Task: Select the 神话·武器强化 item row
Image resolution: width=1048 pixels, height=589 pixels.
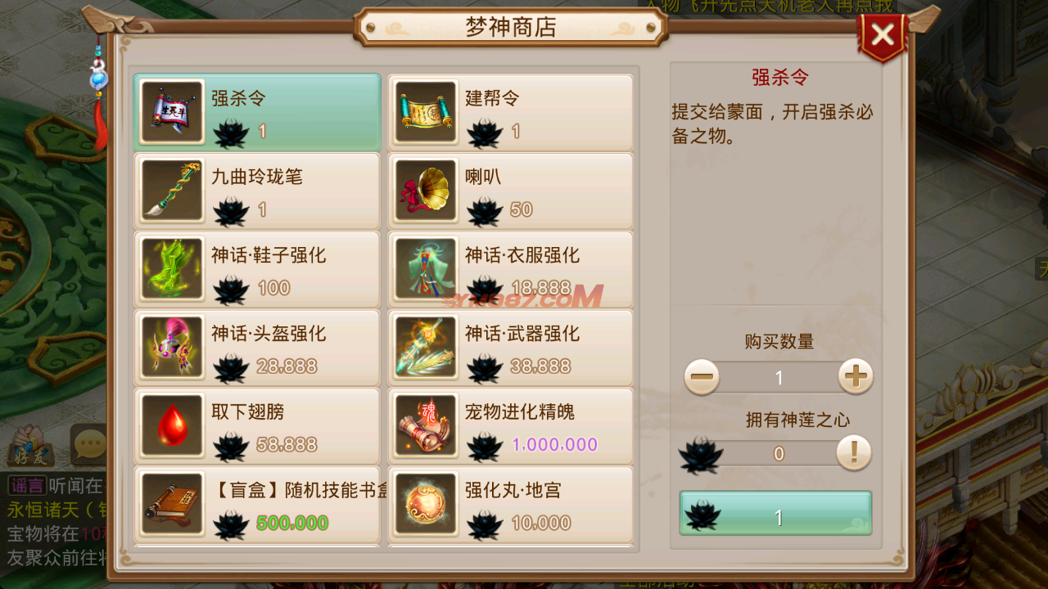Action: (x=510, y=348)
